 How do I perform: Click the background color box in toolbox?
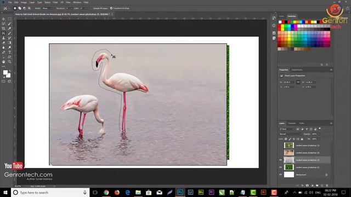point(9,76)
